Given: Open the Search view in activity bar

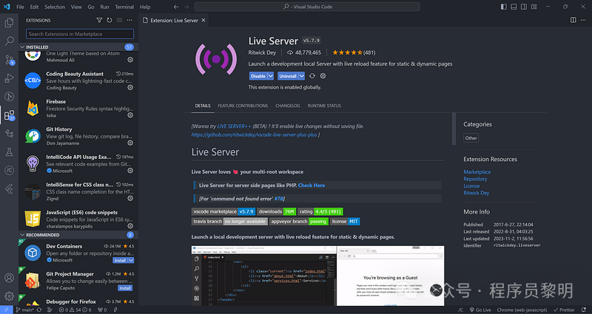Looking at the screenshot, I should [x=9, y=41].
